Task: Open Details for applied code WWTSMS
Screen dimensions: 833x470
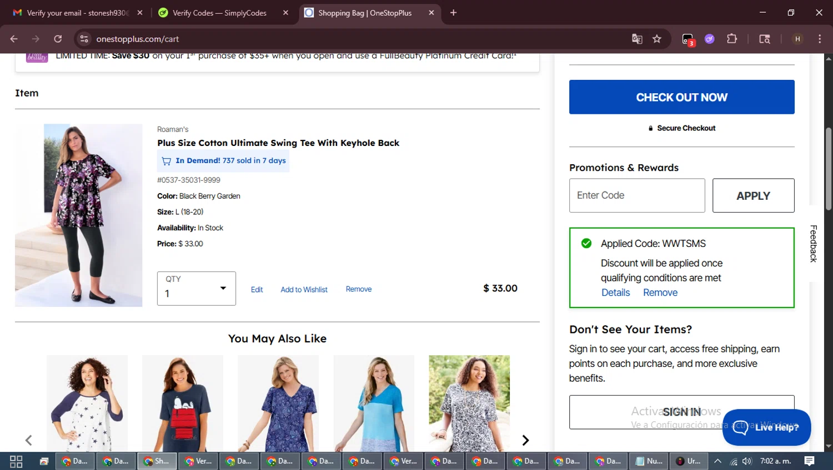Action: [615, 292]
